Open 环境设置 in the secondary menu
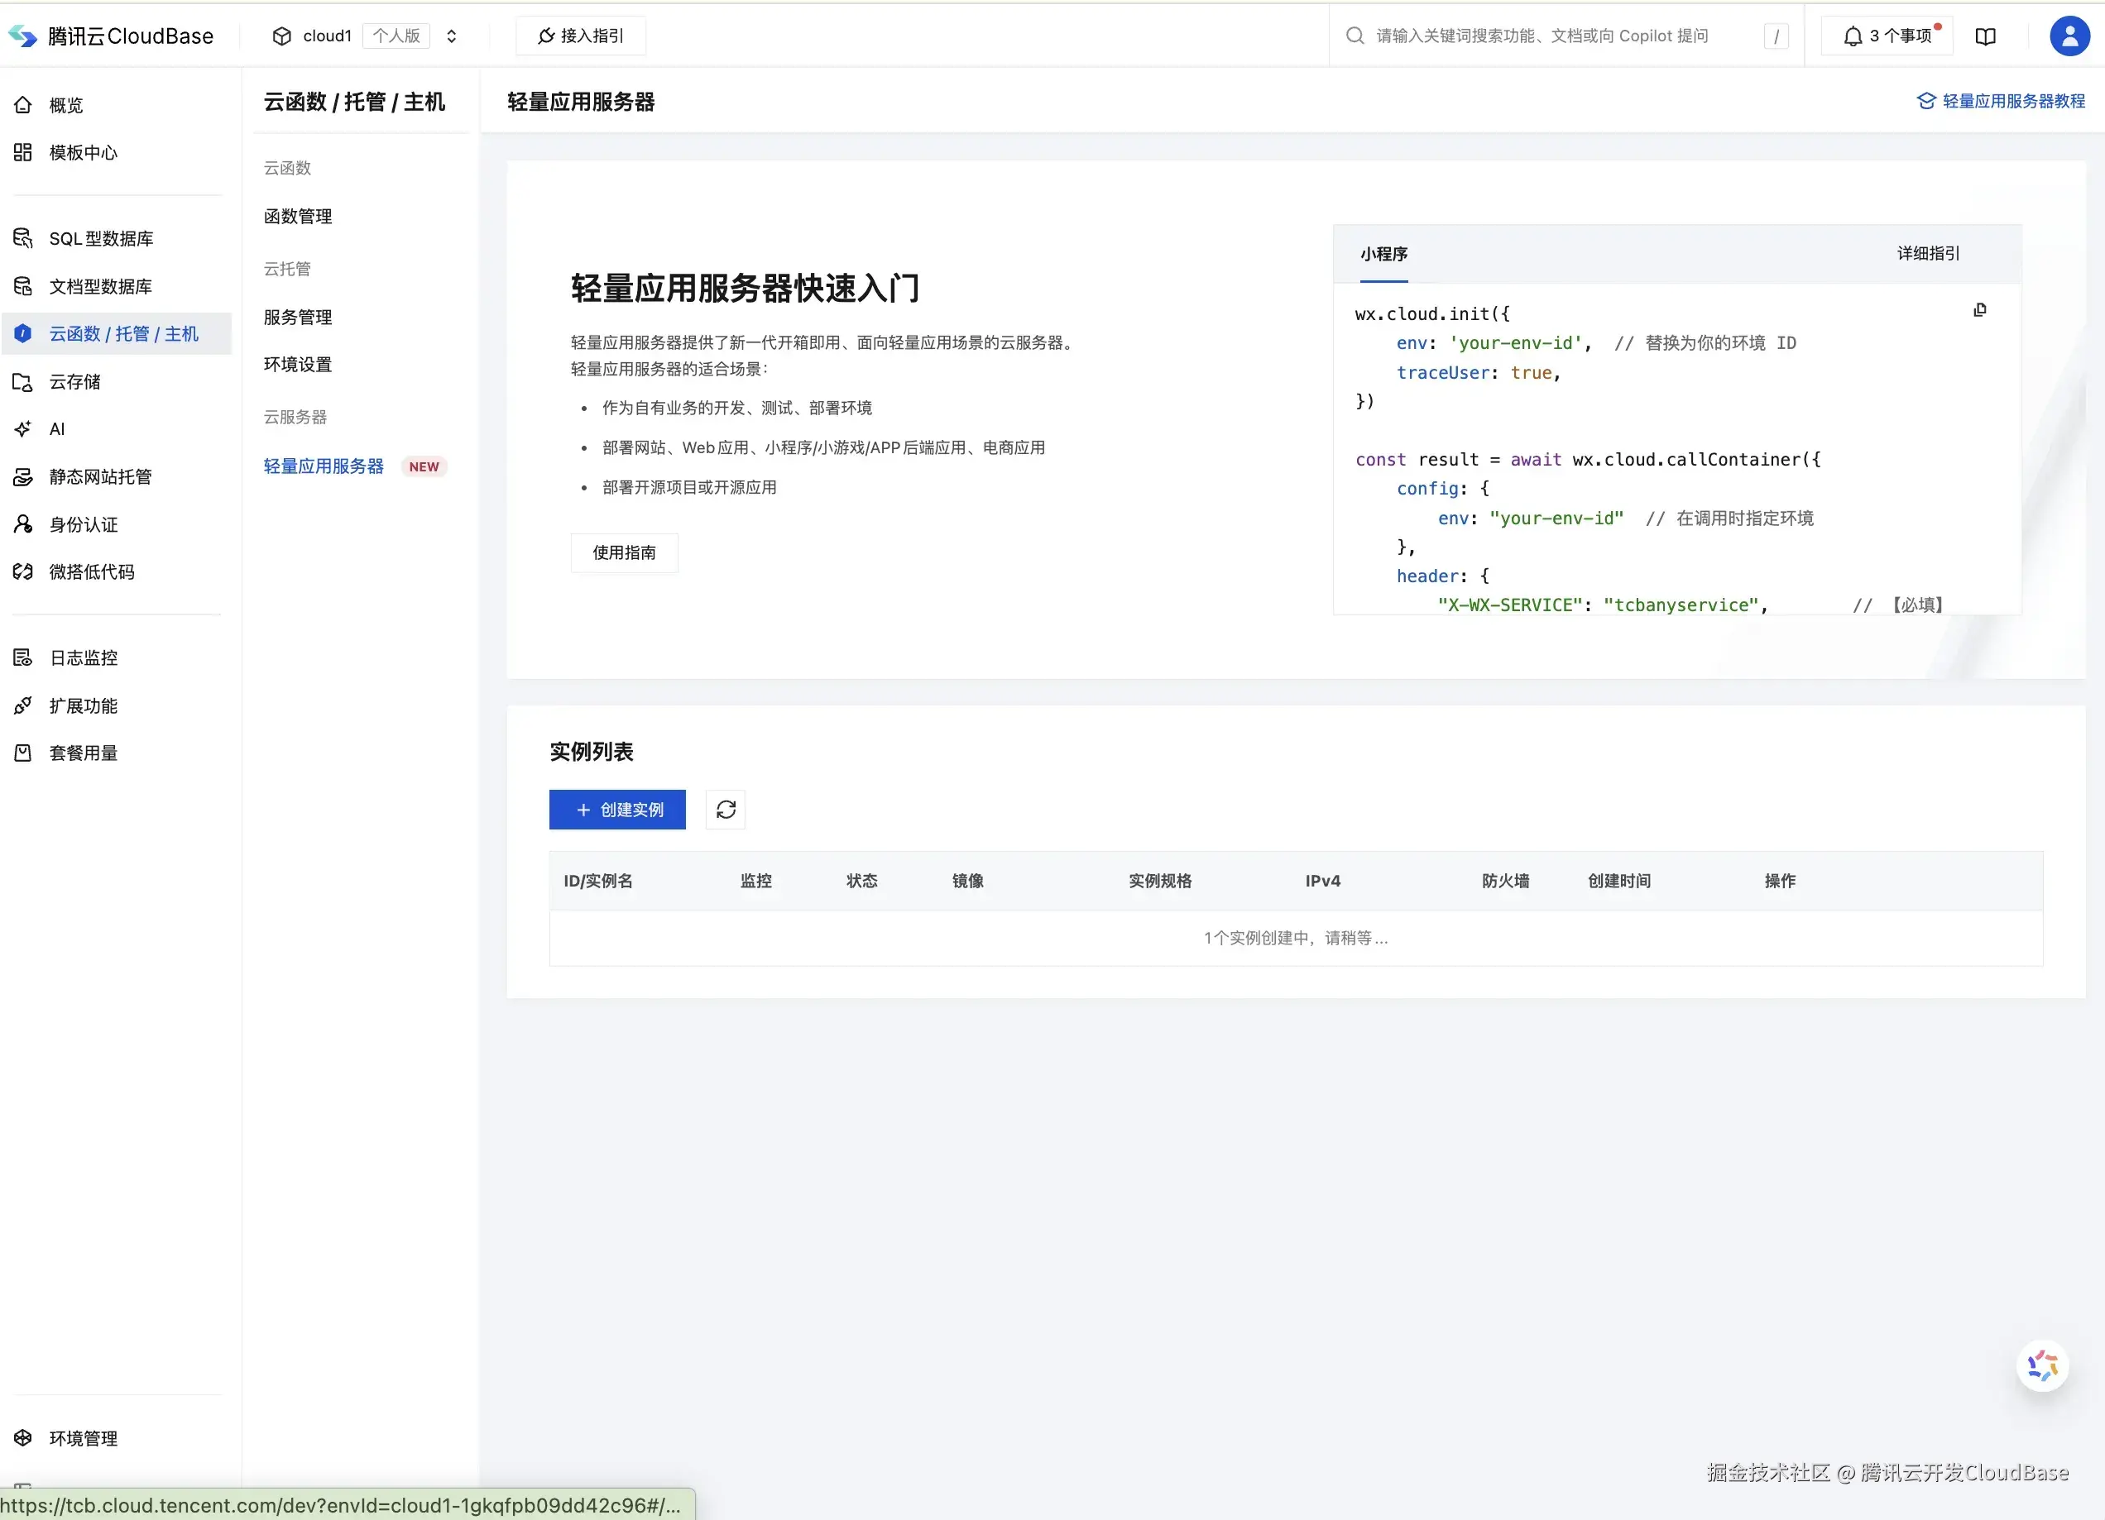2105x1520 pixels. click(x=297, y=364)
